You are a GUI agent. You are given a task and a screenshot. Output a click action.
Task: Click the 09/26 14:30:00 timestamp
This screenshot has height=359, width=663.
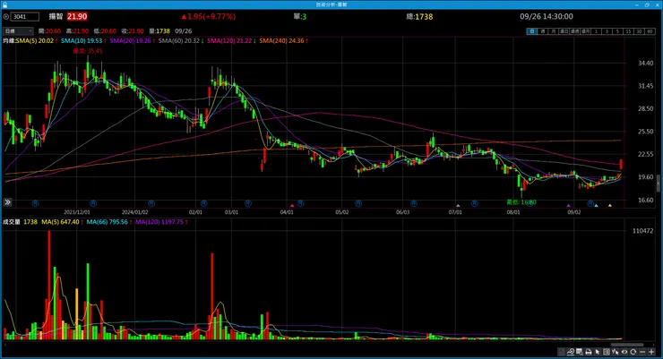[x=547, y=16]
